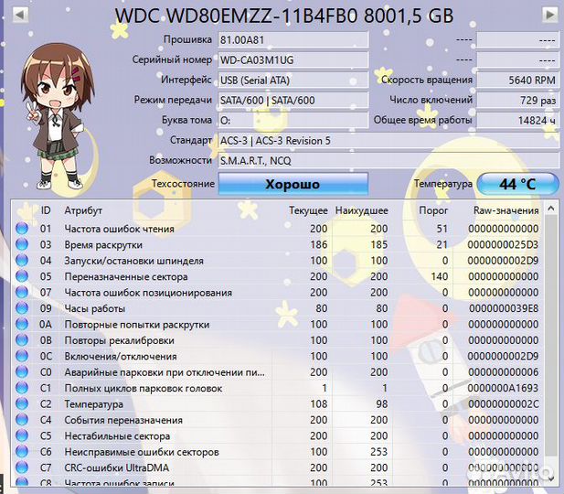The width and height of the screenshot is (564, 494).
Task: Select the Температура attribute row text
Action: (93, 404)
